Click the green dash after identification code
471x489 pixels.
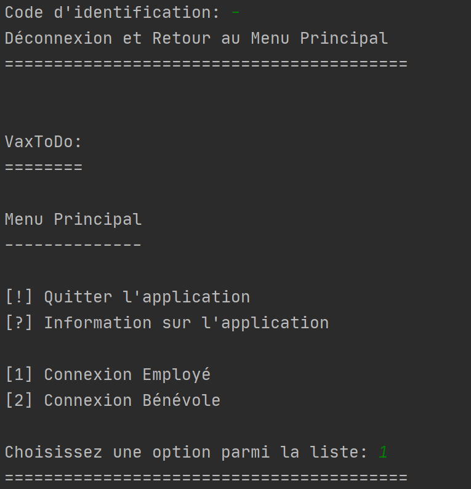tap(236, 13)
